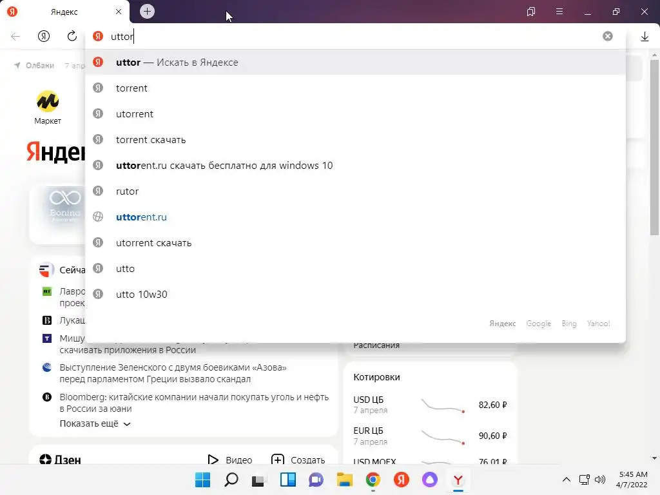The width and height of the screenshot is (660, 495).
Task: Open Widgets on taskbar
Action: pyautogui.click(x=288, y=480)
